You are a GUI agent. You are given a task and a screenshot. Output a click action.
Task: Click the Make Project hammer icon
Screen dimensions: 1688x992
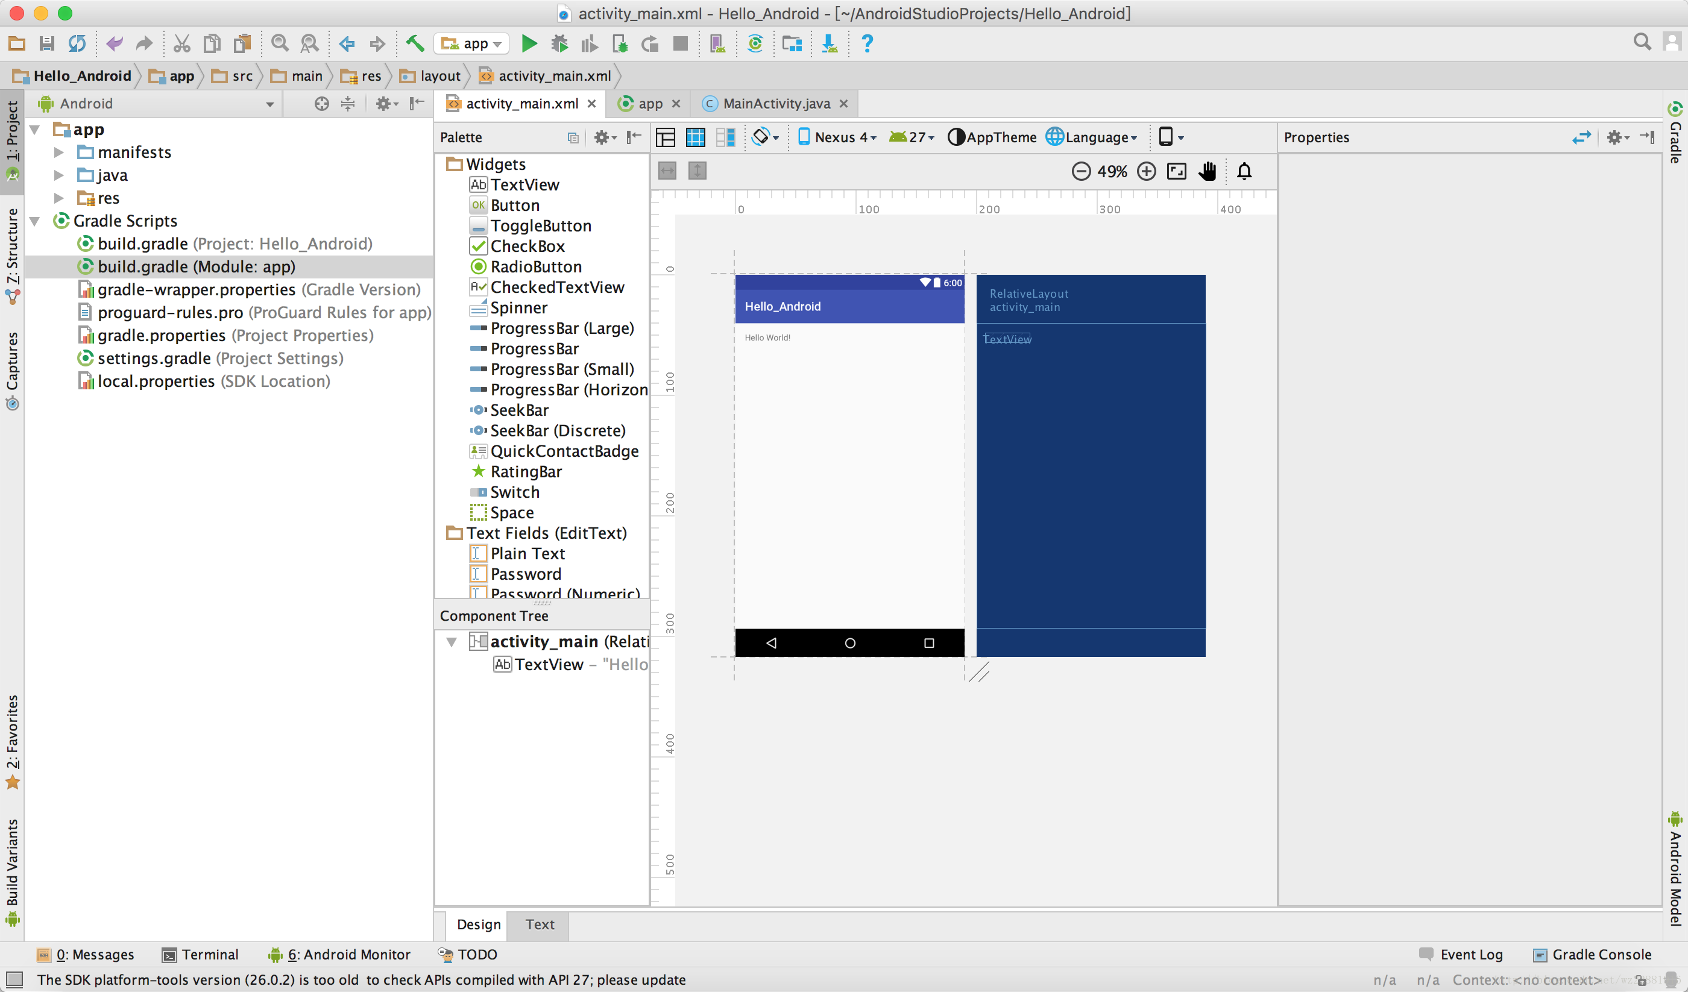tap(415, 43)
